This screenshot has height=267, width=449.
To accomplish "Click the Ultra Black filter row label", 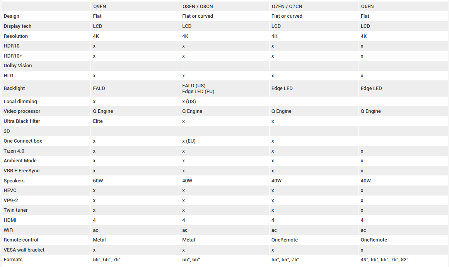I will [x=22, y=121].
